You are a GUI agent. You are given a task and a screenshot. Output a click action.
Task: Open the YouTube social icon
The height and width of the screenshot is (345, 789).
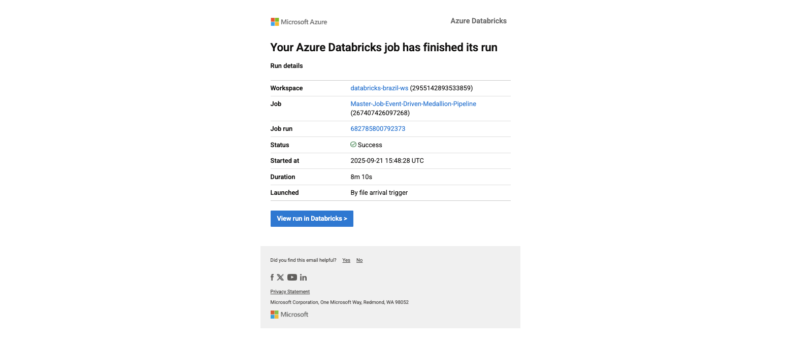[292, 278]
